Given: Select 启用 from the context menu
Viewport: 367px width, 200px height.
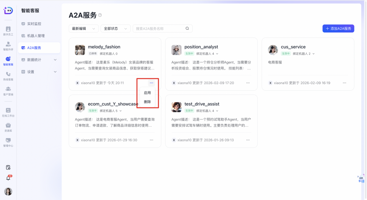Looking at the screenshot, I should click(x=147, y=93).
